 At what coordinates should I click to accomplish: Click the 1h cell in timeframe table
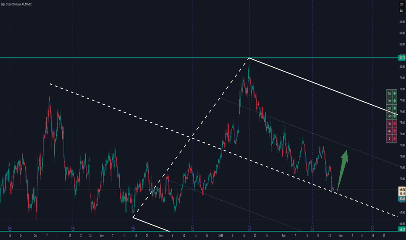389,123
